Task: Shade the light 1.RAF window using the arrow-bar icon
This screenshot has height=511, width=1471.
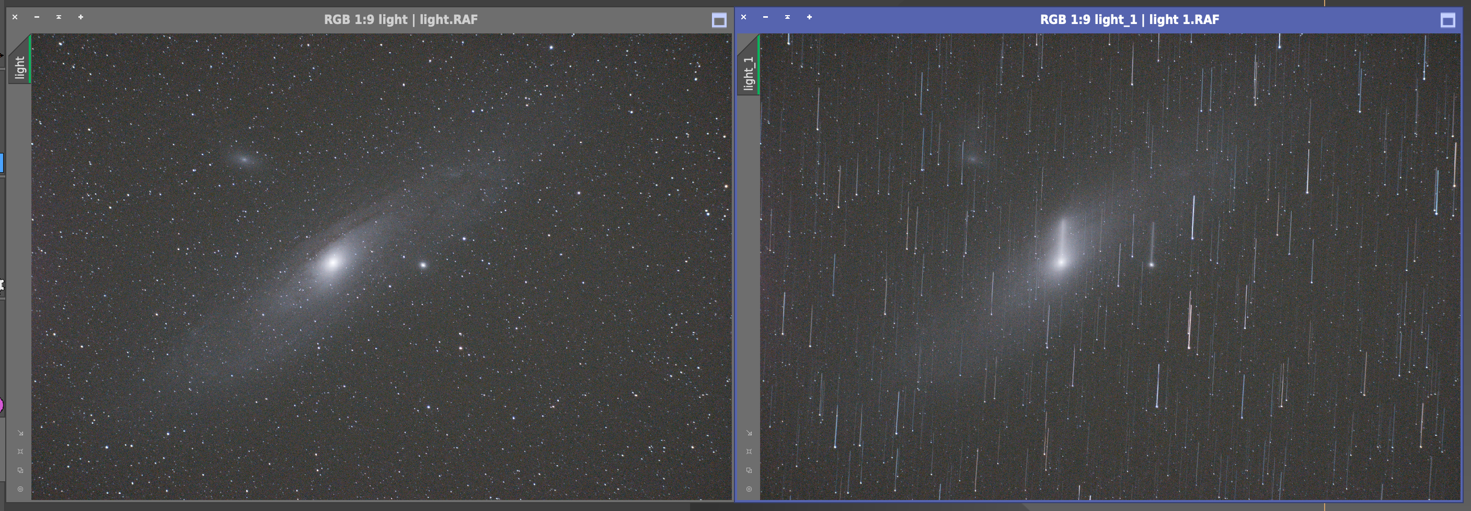Action: (787, 17)
